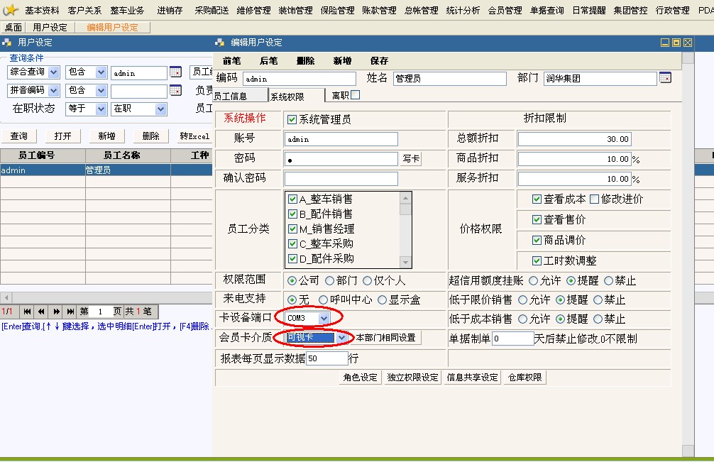Click the previous page arrow icon
The image size is (714, 462).
(x=41, y=312)
